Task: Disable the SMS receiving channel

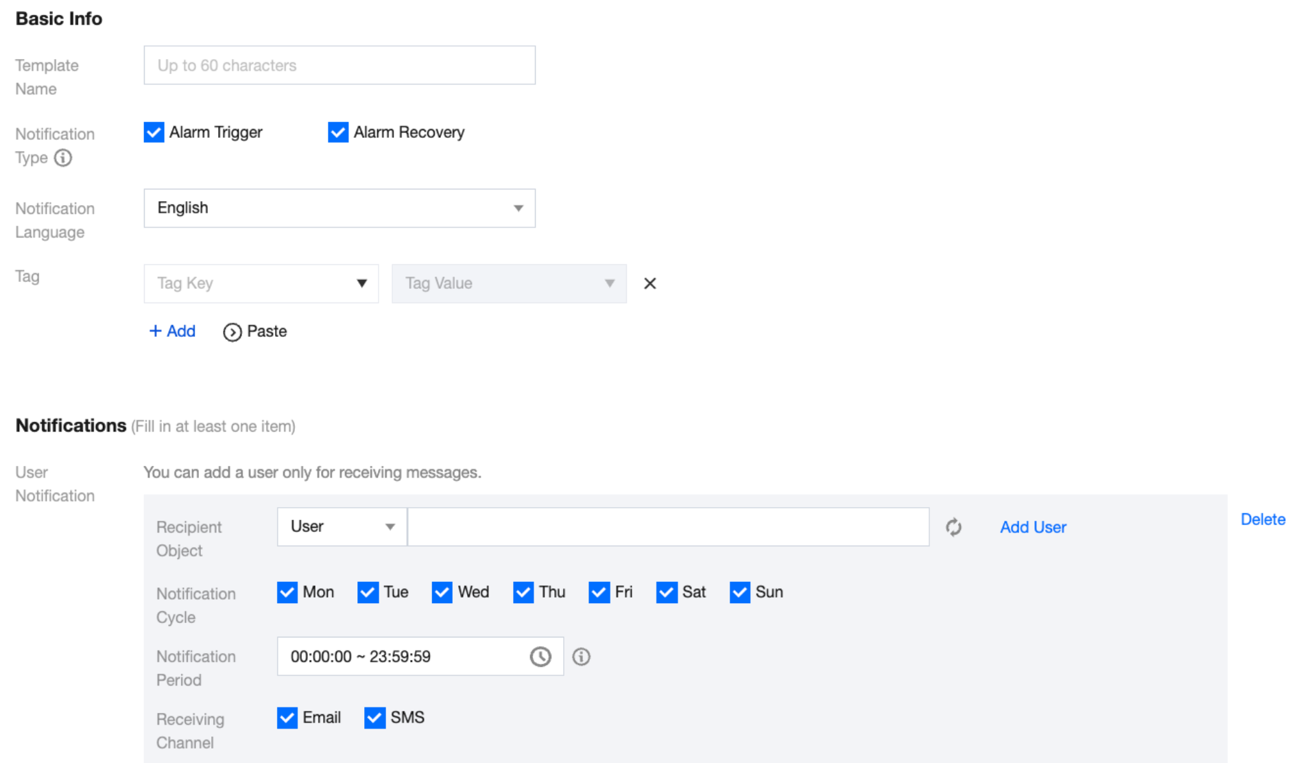Action: point(374,718)
